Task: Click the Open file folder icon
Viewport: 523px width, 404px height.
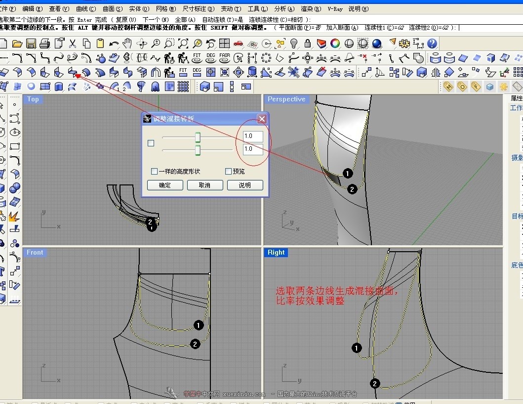Action: (17, 44)
